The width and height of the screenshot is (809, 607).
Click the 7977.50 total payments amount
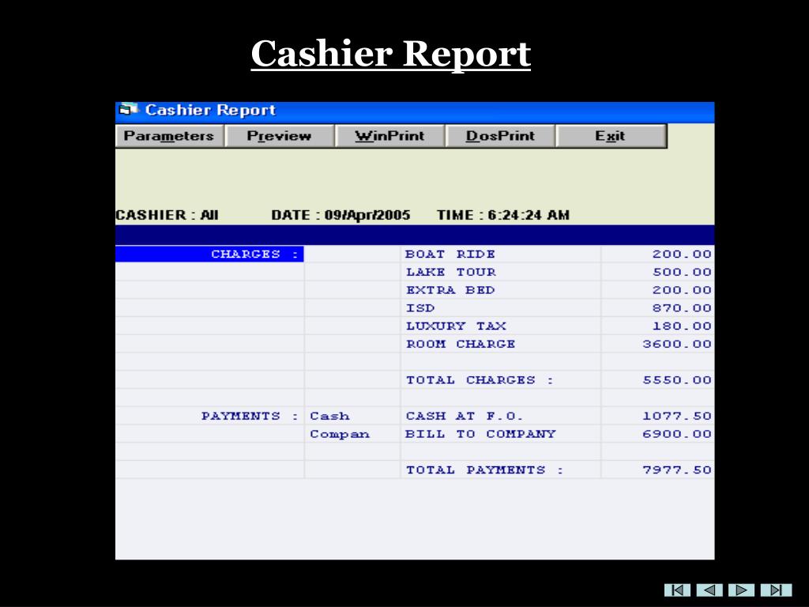pyautogui.click(x=677, y=470)
